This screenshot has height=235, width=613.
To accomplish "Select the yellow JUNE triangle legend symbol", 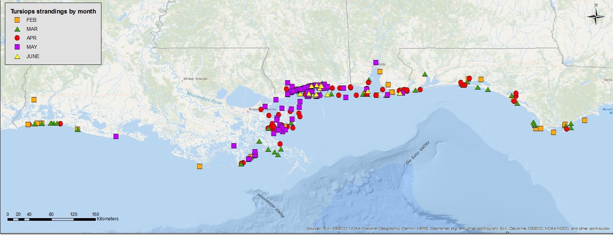I will pyautogui.click(x=17, y=56).
